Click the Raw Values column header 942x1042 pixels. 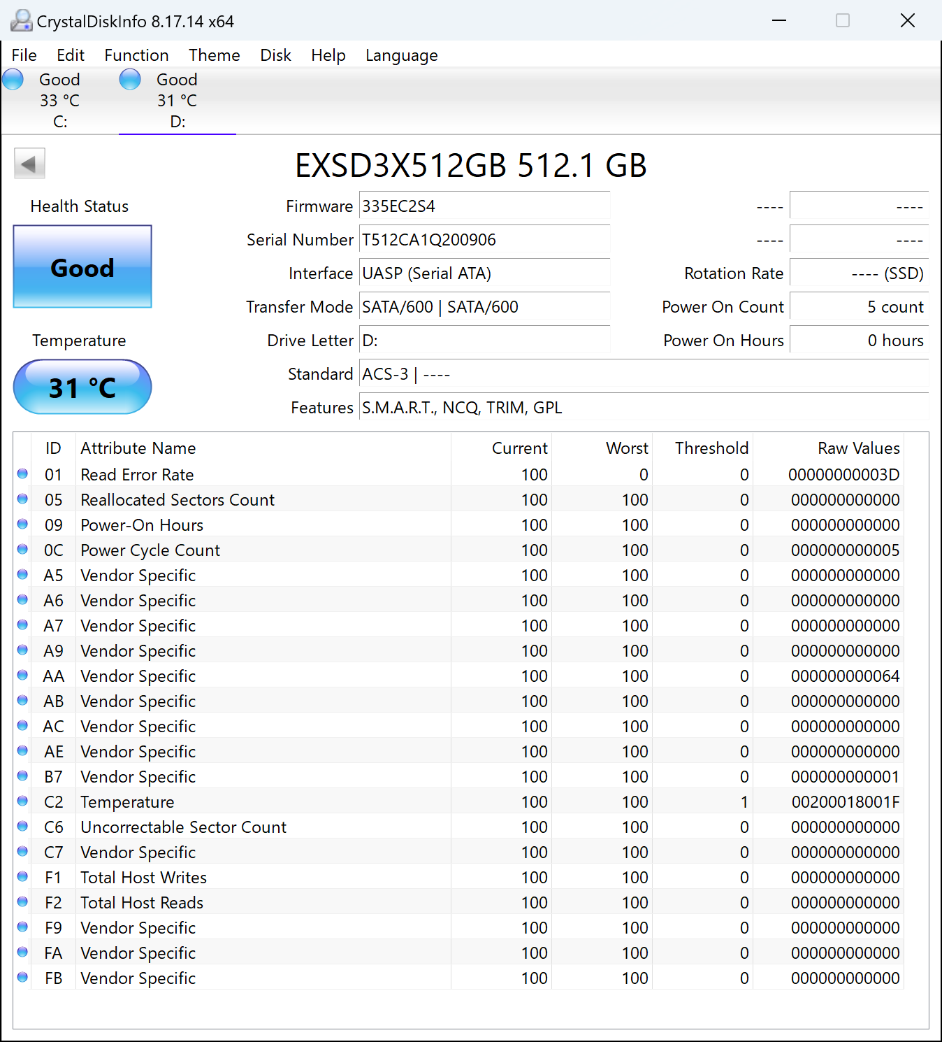[x=828, y=448]
